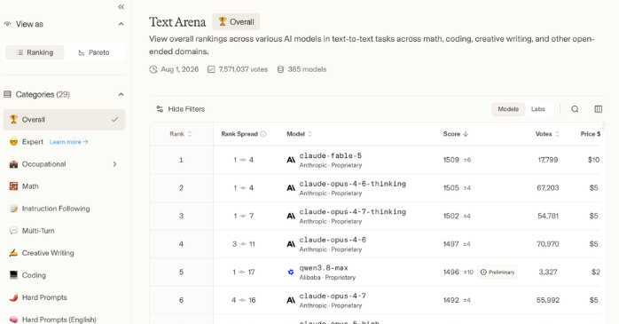Switch table to Labs view
This screenshot has width=619, height=324.
coord(537,109)
